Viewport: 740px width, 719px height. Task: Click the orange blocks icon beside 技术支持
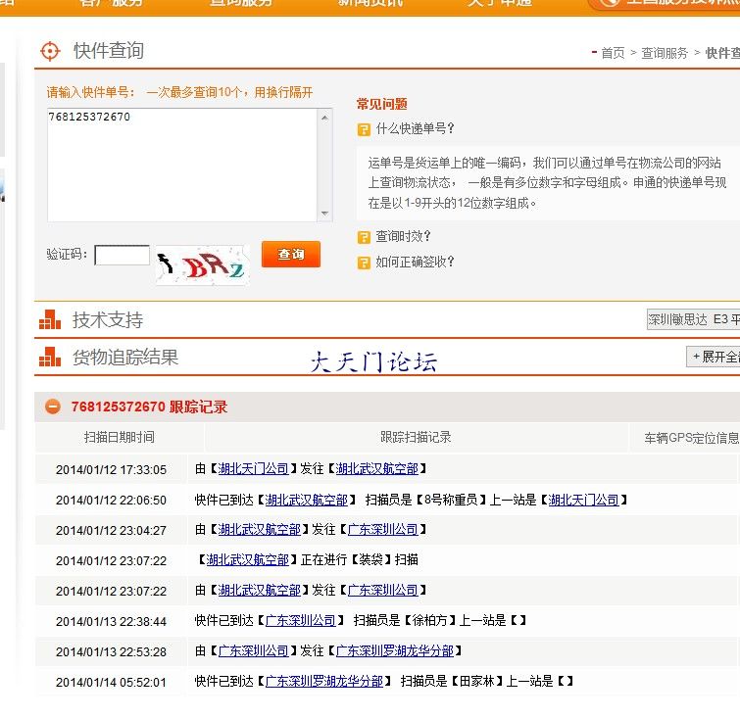(x=50, y=320)
